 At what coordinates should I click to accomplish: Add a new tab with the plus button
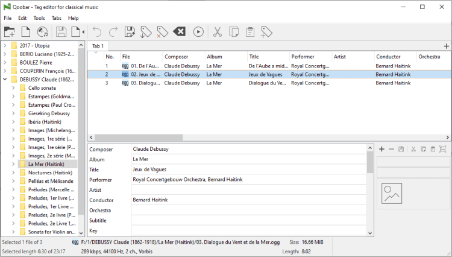click(x=446, y=46)
